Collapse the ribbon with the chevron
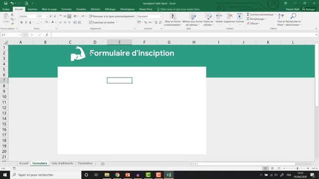The height and width of the screenshot is (179, 319). click(x=316, y=29)
